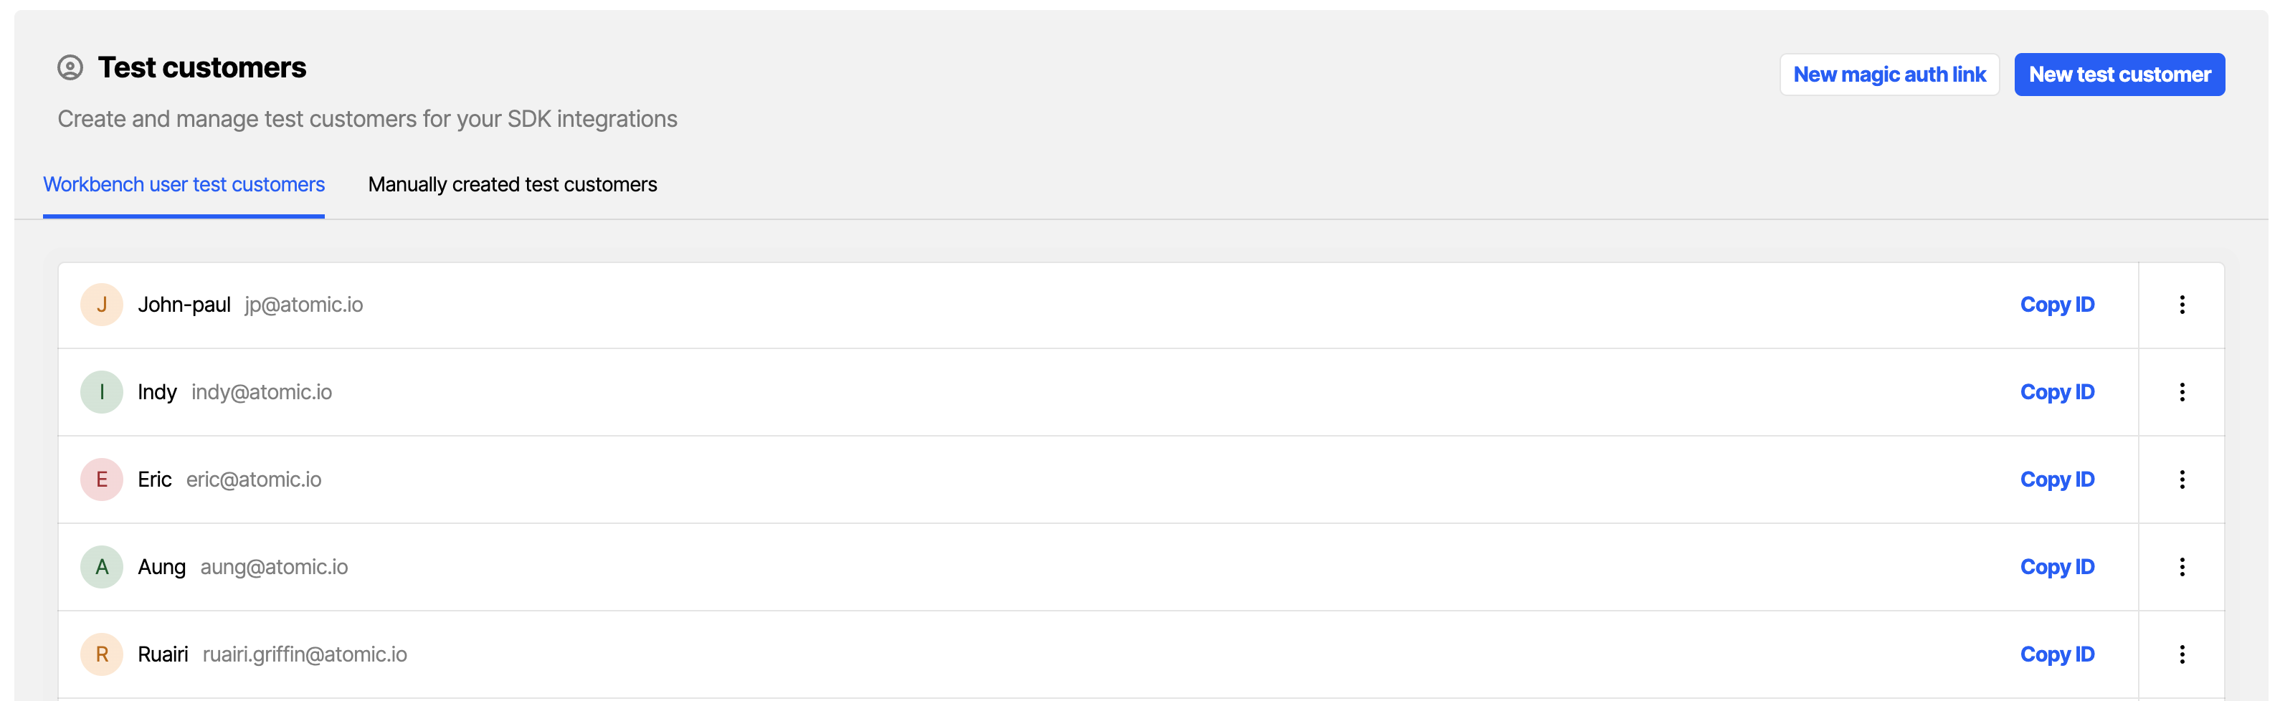Click Indy's green avatar circle

(102, 391)
